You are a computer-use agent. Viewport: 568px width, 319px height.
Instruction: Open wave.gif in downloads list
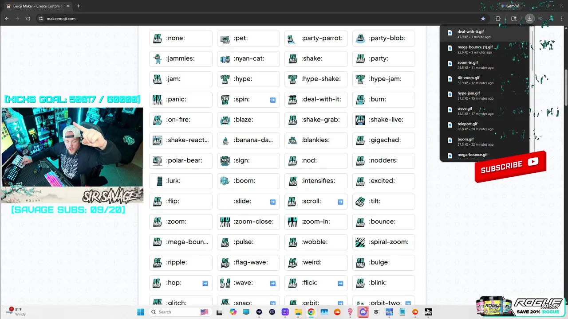485,111
